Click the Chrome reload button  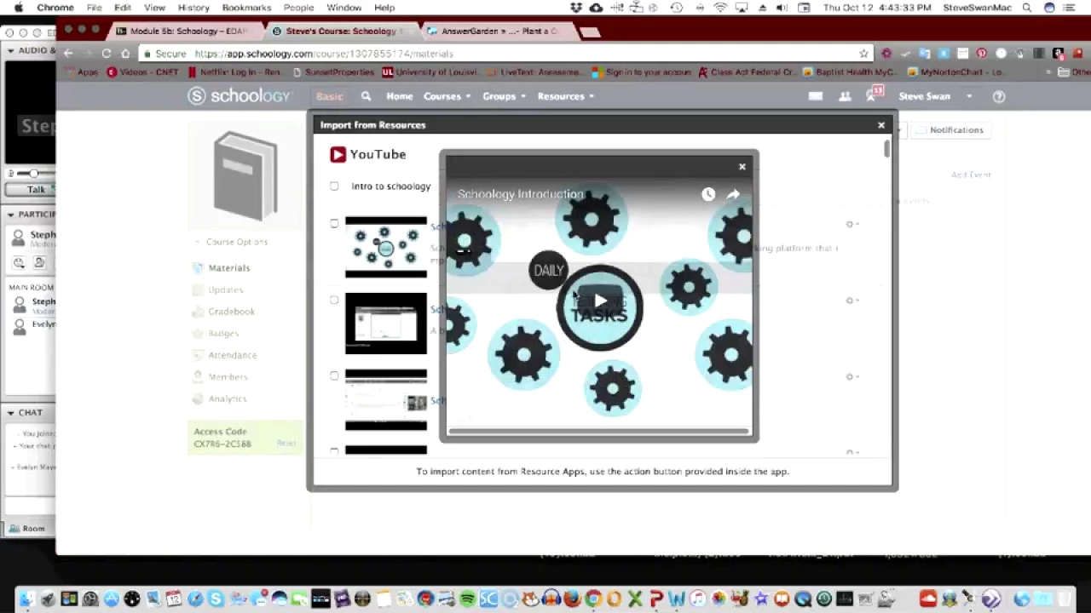(106, 53)
